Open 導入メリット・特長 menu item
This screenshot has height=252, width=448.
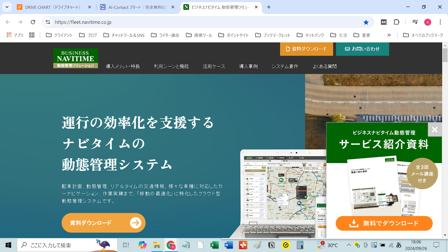[x=123, y=66]
